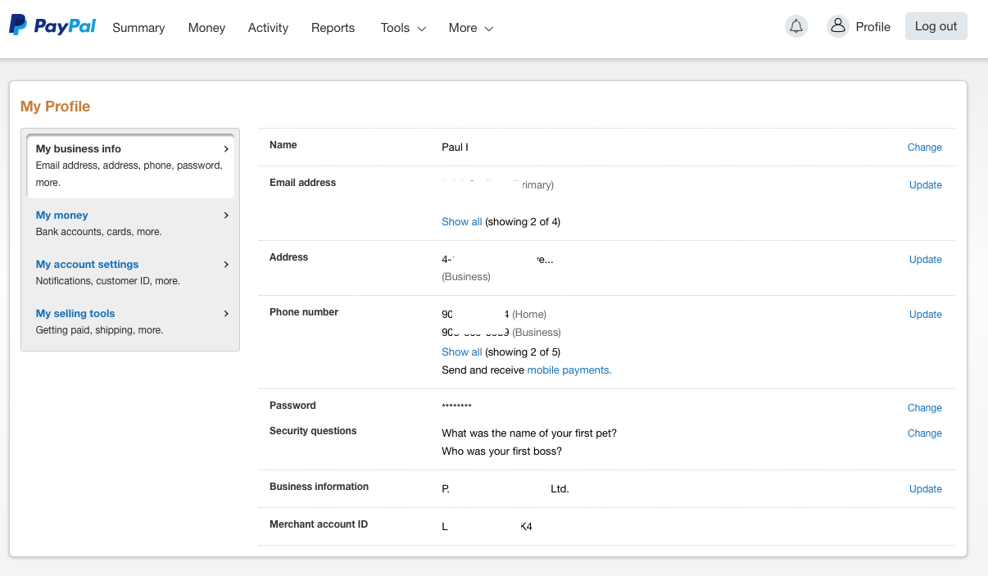988x576 pixels.
Task: Click the PayPal logo
Action: click(52, 26)
